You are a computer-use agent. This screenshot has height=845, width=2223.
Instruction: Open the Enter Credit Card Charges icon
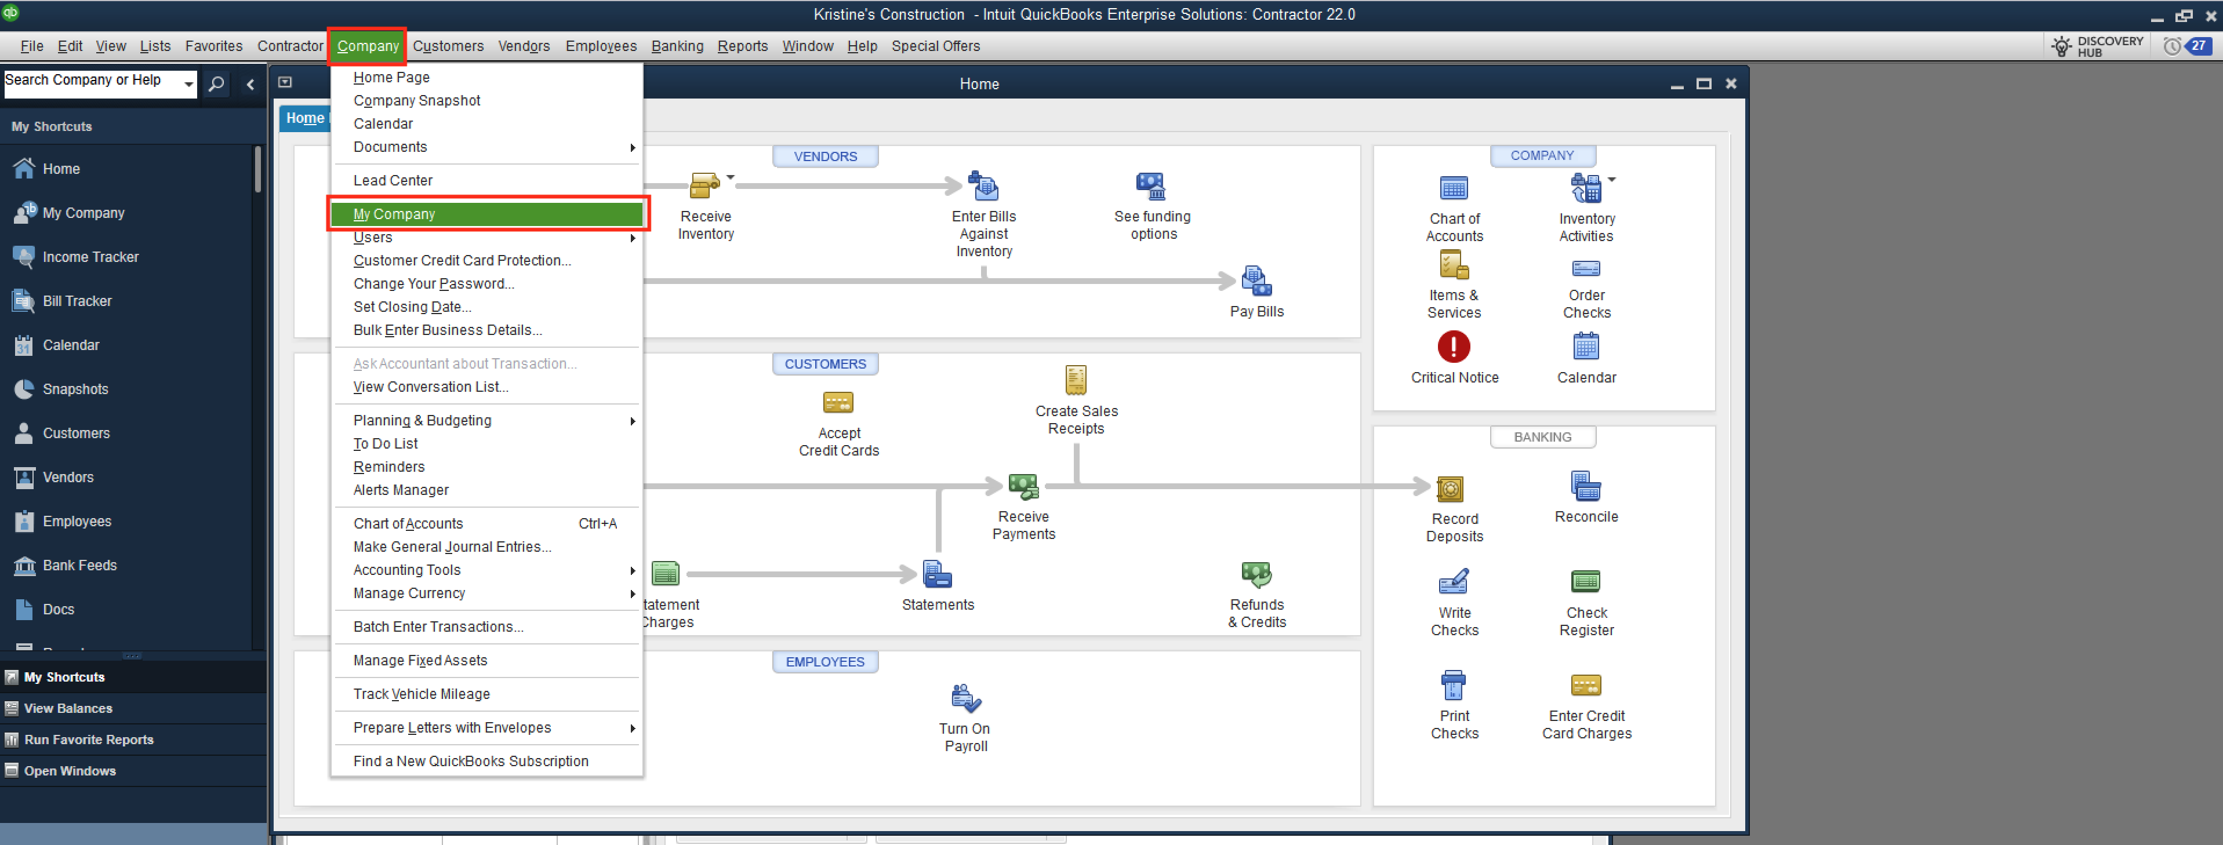coord(1585,686)
